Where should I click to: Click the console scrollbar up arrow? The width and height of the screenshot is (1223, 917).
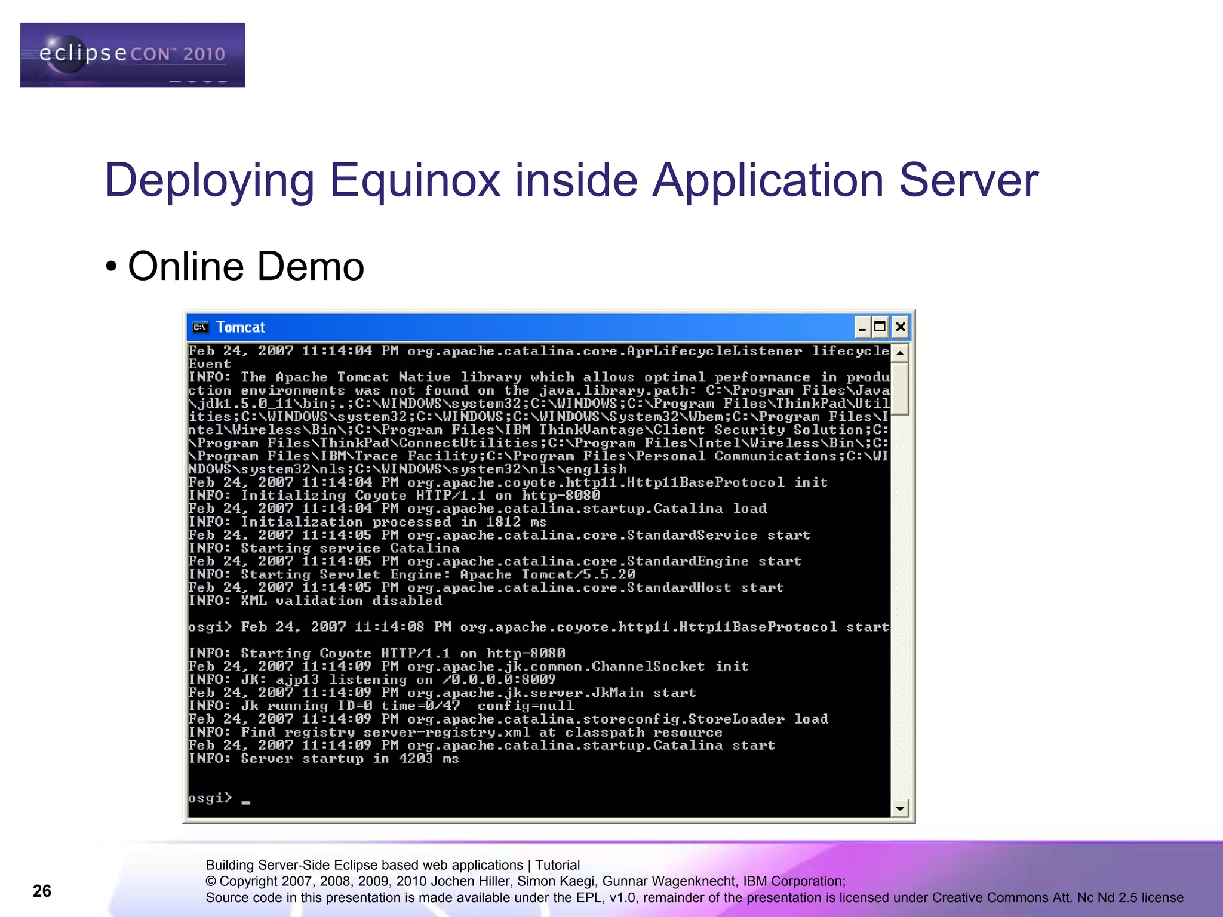coord(899,353)
